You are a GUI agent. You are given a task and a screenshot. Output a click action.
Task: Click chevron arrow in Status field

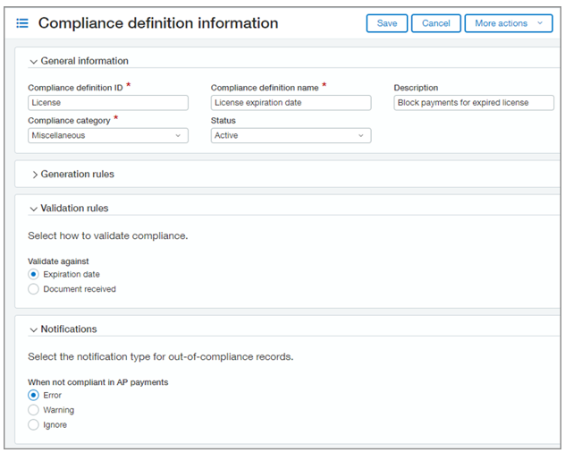click(361, 136)
